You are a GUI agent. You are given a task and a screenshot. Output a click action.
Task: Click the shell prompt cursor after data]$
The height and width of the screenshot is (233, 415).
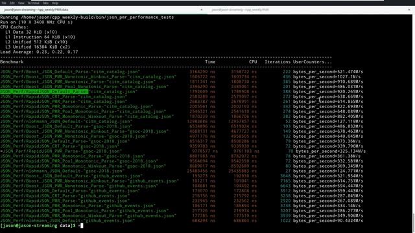[82, 226]
